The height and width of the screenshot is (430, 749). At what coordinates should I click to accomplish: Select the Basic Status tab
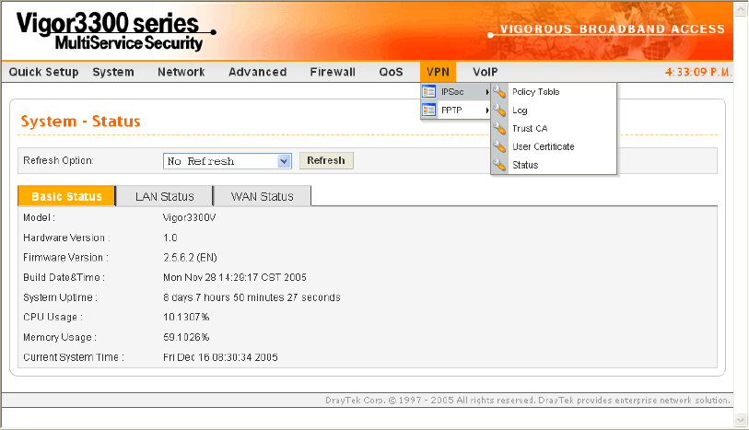[x=66, y=196]
